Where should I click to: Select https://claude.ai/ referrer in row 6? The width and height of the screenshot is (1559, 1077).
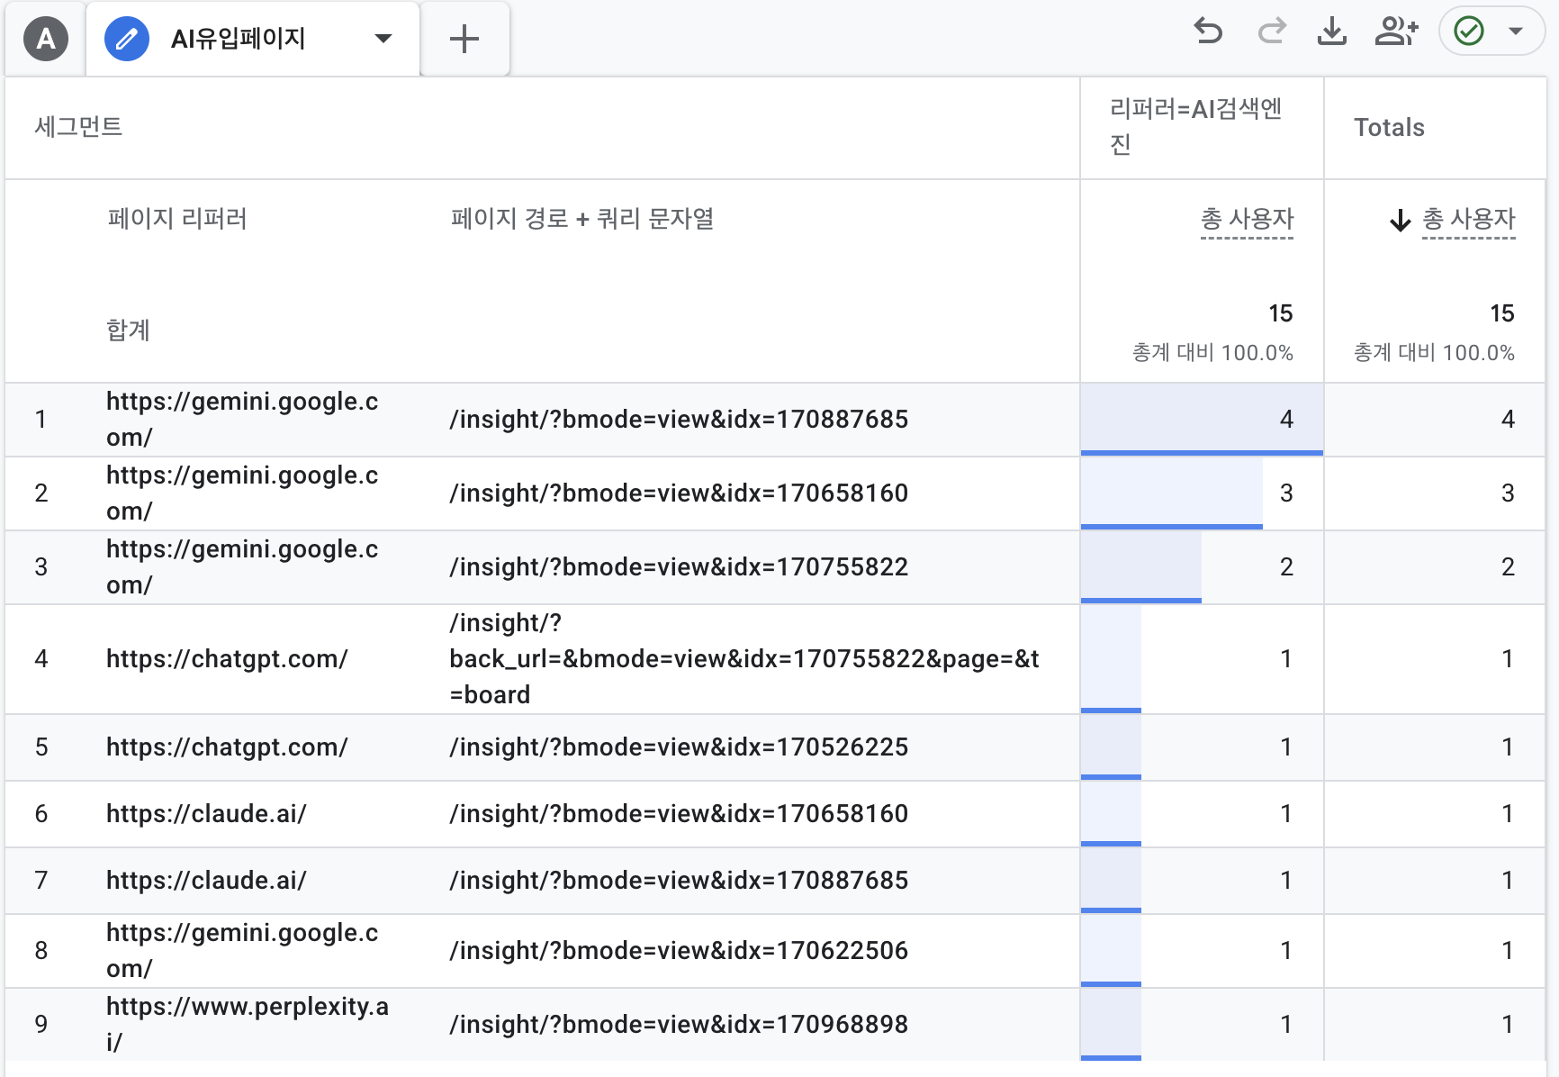coord(206,813)
